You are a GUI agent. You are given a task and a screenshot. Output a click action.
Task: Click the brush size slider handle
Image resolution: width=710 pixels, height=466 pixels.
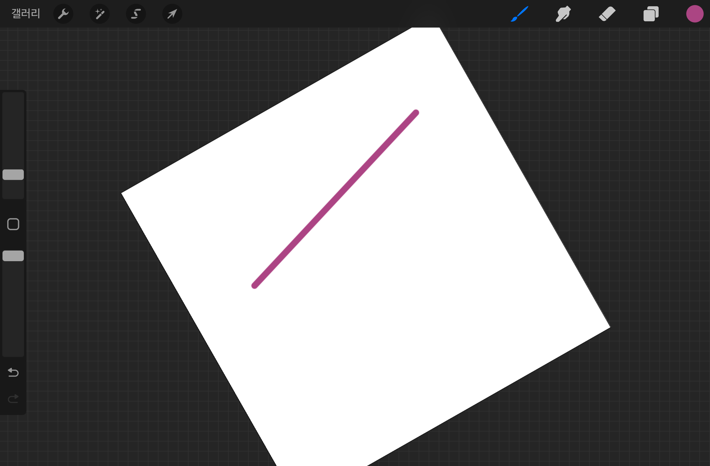[x=13, y=175]
